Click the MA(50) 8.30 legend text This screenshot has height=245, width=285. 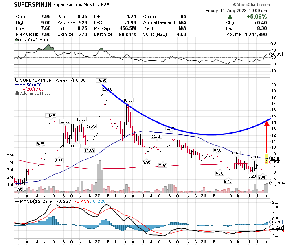click(31, 85)
